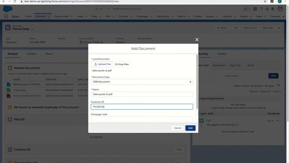Click the Salesforce favorites star icon
Screen dimensions: 289x163
(x=245, y=9)
